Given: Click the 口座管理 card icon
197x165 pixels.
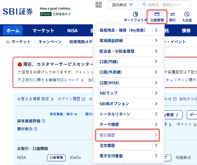Looking at the screenshot, I should click(157, 14).
